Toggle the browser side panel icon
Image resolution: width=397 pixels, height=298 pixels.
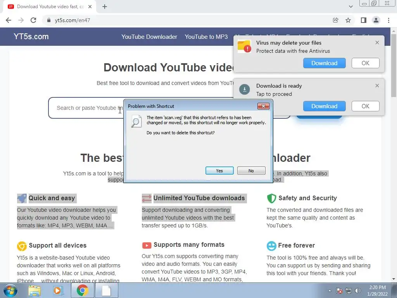click(x=364, y=20)
